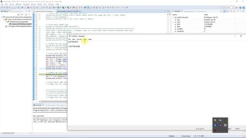Click the Resume debug icon in toolbar
246x138 pixels.
pyautogui.click(x=22, y=8)
